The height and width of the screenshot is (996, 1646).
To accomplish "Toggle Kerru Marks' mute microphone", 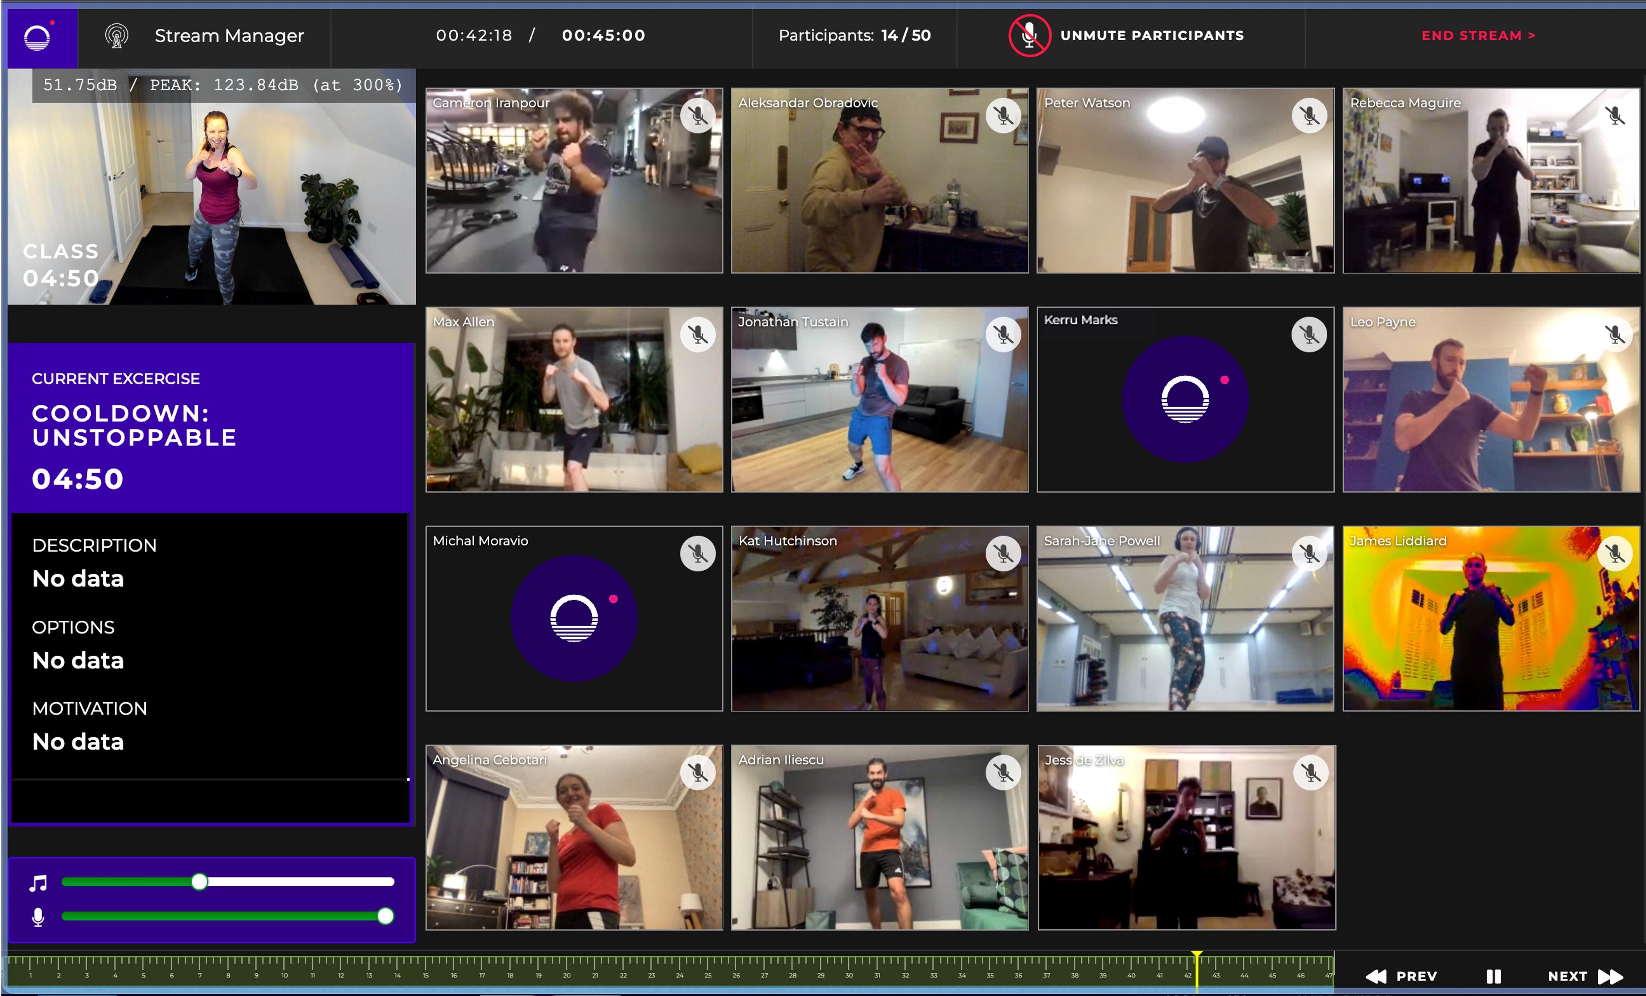I will [1309, 335].
